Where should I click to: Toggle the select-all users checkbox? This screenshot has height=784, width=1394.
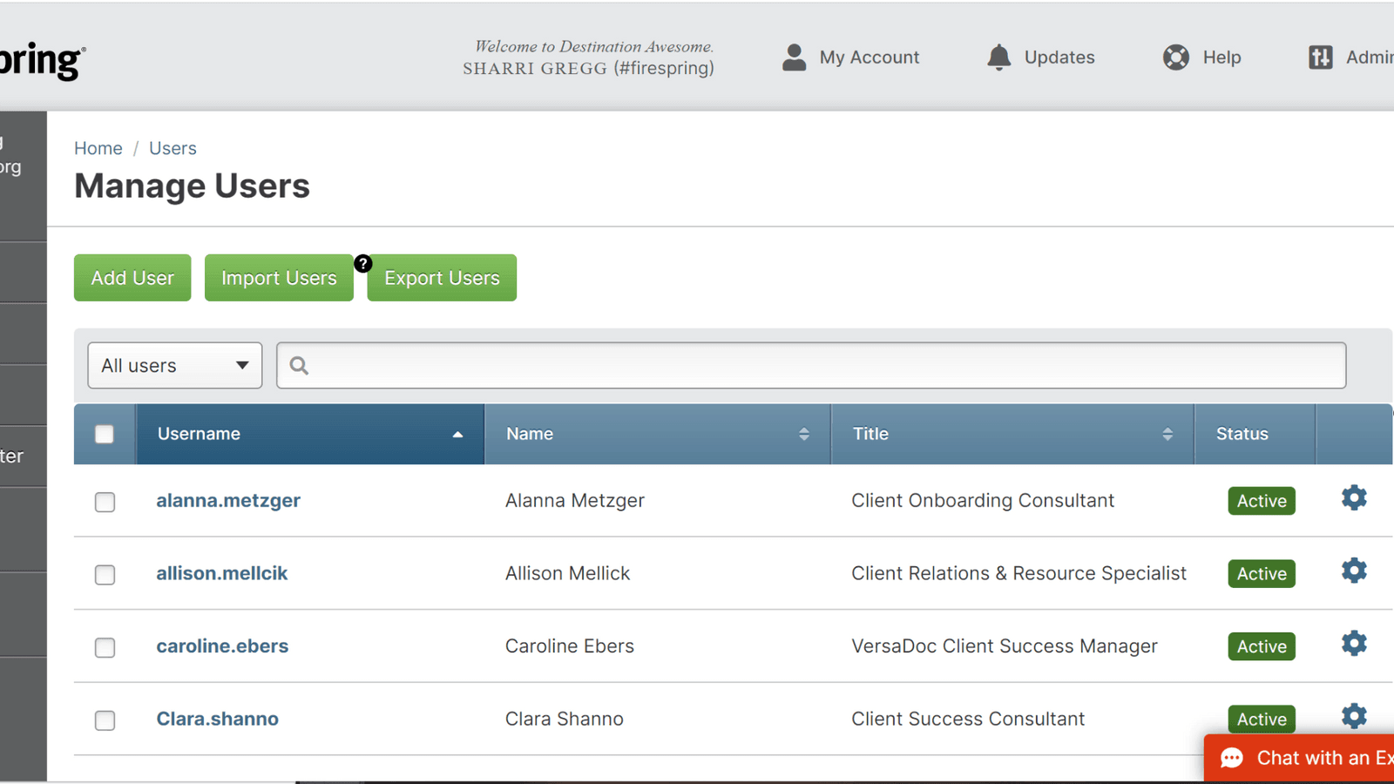click(105, 434)
